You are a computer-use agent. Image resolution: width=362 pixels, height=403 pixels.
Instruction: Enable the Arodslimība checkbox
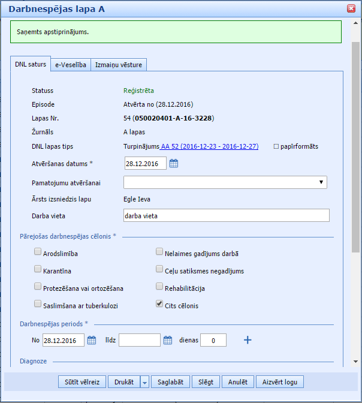38,253
